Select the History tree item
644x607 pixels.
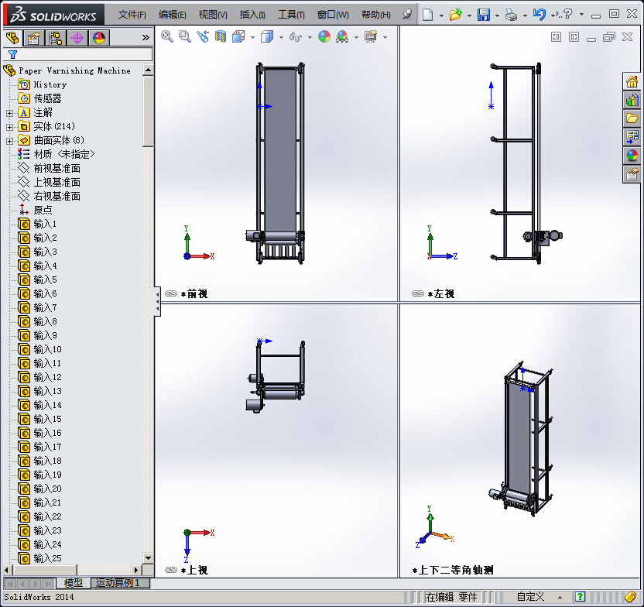[50, 84]
